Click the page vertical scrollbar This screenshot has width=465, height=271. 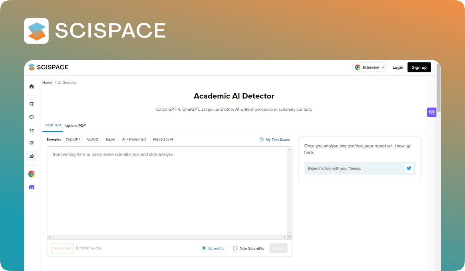(439, 88)
